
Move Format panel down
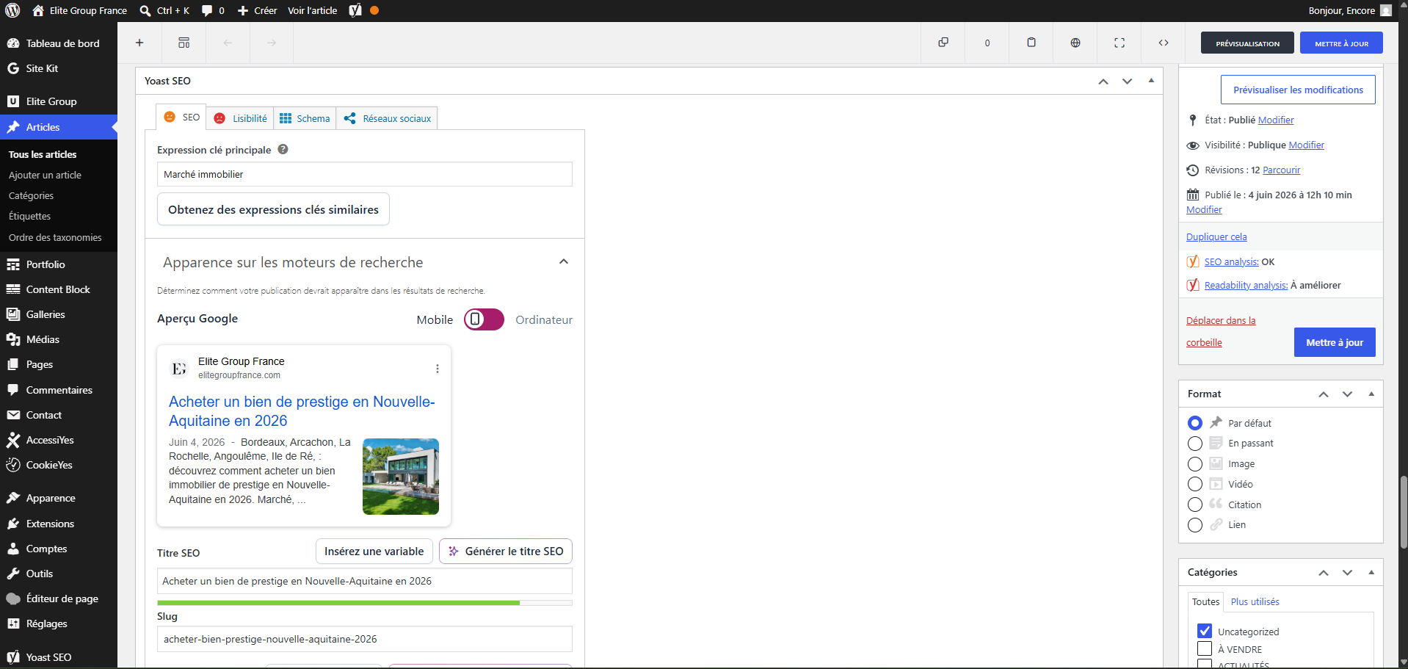(1347, 394)
